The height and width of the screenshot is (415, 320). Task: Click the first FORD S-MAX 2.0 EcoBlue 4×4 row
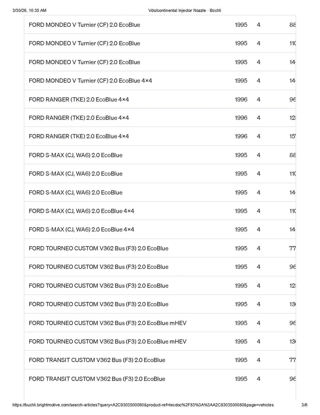160,211
